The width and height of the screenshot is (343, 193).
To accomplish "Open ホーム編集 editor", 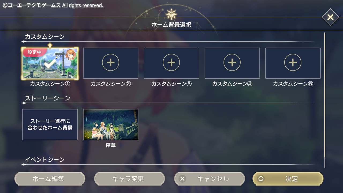I will coord(50,179).
